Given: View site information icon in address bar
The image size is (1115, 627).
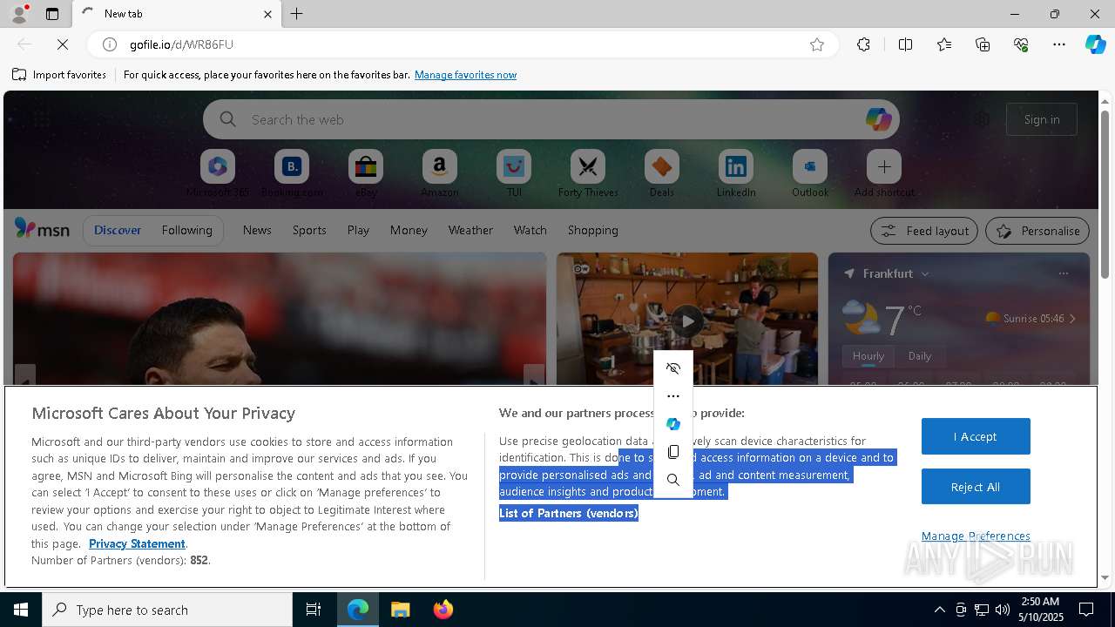Looking at the screenshot, I should tap(110, 44).
